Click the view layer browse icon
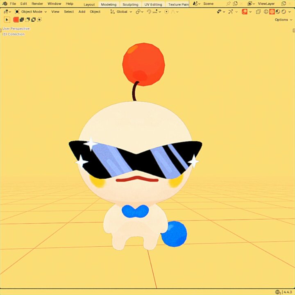Screen dimensions: 295x295 point(250,4)
